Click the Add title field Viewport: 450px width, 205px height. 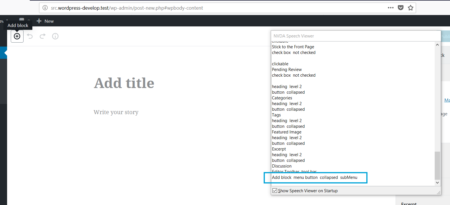(124, 83)
